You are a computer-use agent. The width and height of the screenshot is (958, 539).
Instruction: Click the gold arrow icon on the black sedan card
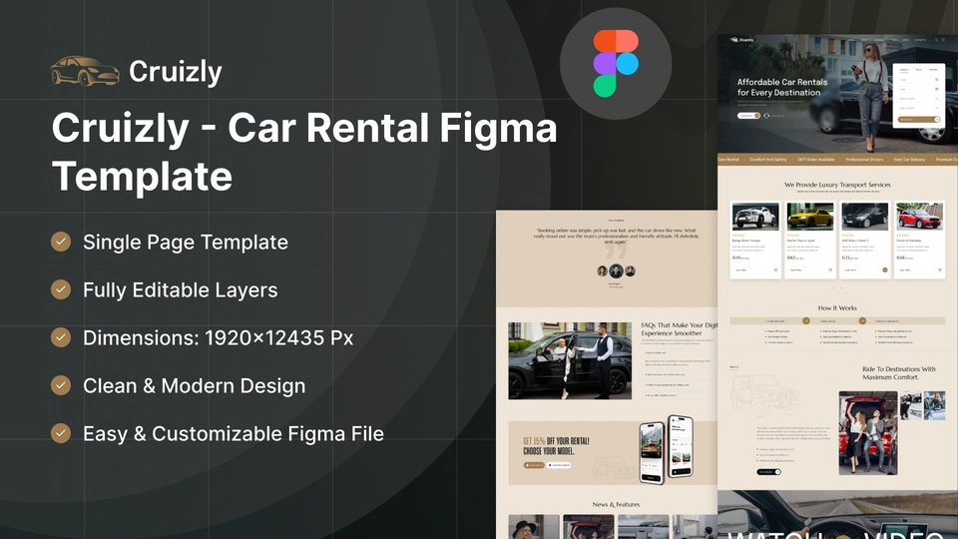885,269
